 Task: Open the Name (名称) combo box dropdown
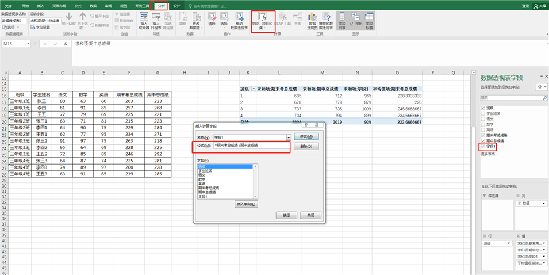[x=289, y=137]
